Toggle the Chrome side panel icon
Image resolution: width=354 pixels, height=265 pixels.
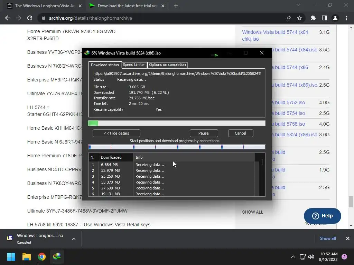tap(324, 18)
